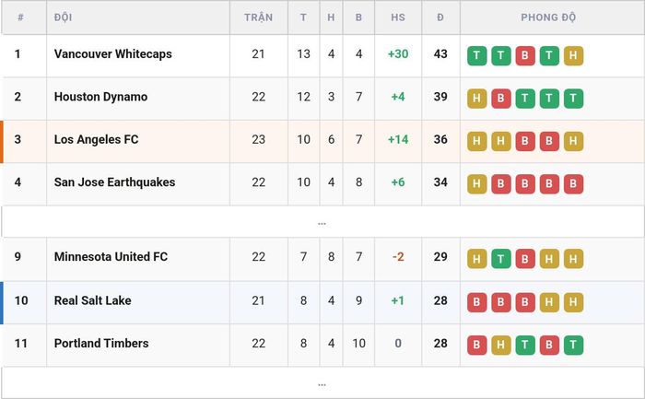Image resolution: width=645 pixels, height=399 pixels.
Task: Click Minnesota United FC's green T form badge
Action: point(500,259)
